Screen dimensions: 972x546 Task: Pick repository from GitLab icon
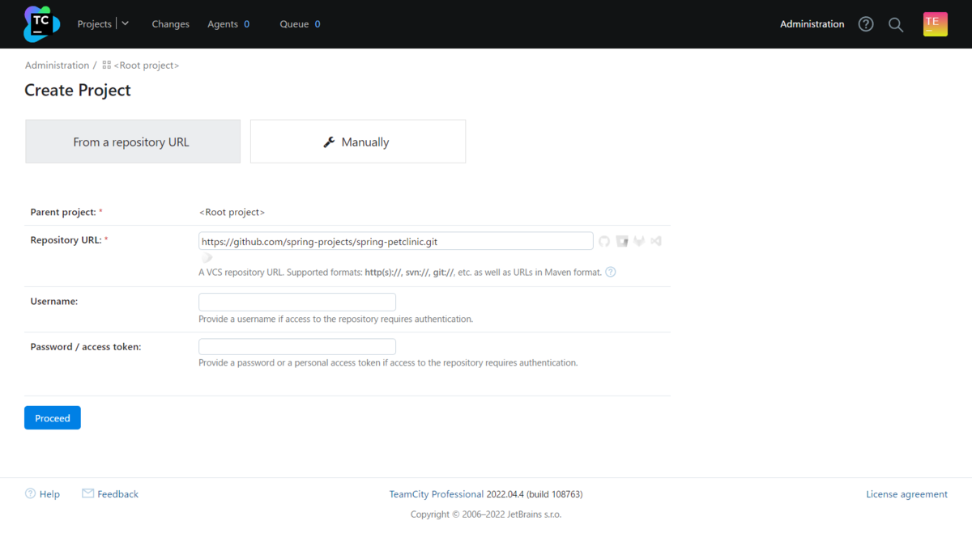point(639,241)
